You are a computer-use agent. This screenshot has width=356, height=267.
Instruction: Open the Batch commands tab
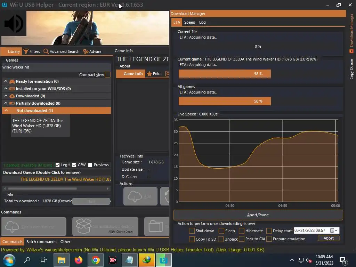pos(41,242)
